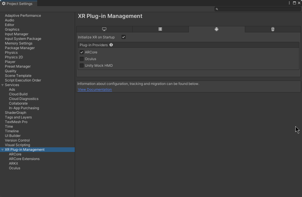
Task: Collapse the Services section arrow
Action: pos(3,85)
